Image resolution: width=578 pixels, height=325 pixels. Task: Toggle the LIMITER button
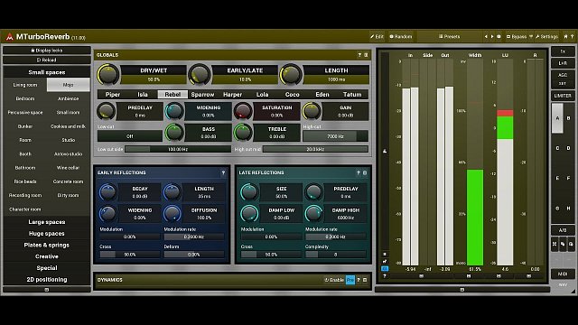[x=563, y=96]
